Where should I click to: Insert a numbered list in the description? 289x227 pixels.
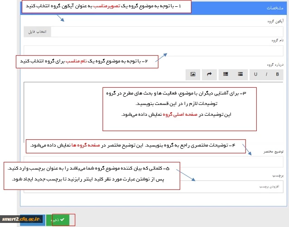(225, 74)
